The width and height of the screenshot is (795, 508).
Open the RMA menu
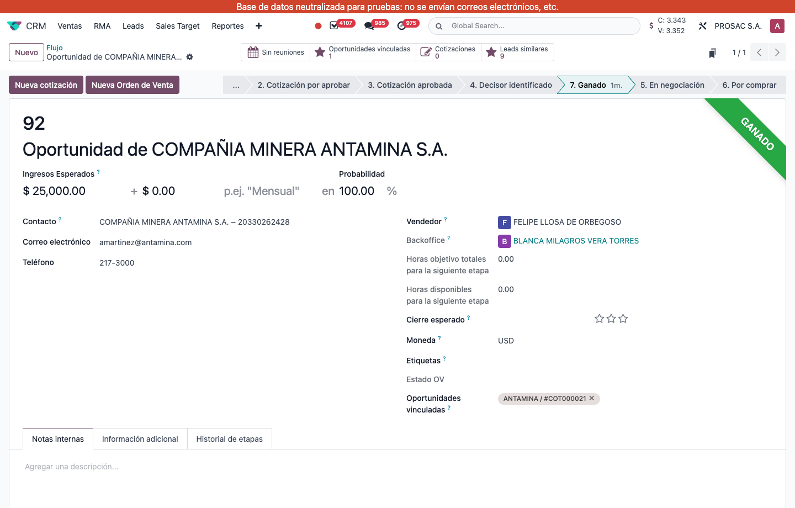pos(102,26)
